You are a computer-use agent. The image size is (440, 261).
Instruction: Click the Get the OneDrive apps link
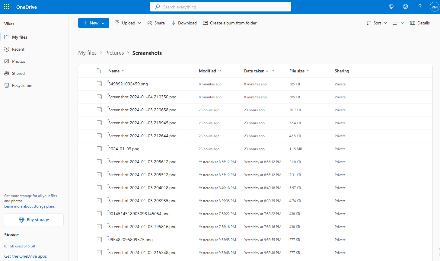tap(25, 256)
